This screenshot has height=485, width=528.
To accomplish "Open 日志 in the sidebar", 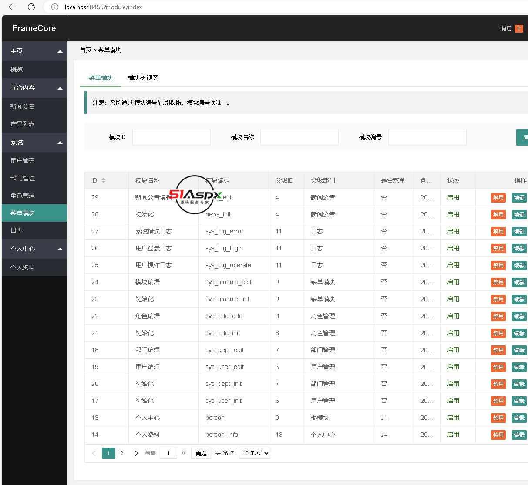I will pos(34,230).
